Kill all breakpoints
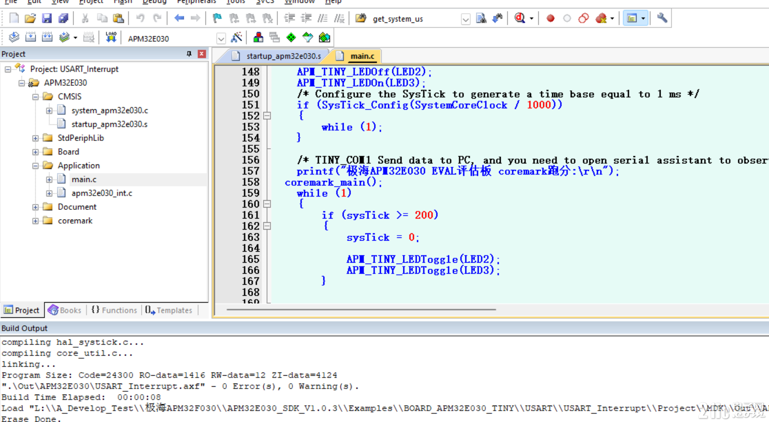Image resolution: width=769 pixels, height=422 pixels. [x=601, y=18]
